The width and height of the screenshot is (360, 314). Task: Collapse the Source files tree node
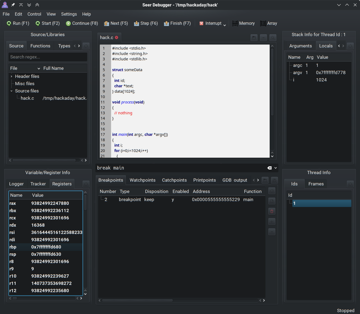click(x=11, y=91)
